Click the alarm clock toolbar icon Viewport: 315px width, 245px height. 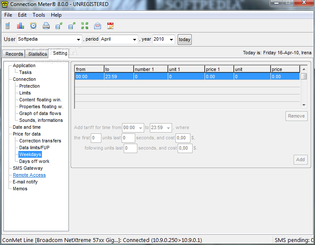33,26
